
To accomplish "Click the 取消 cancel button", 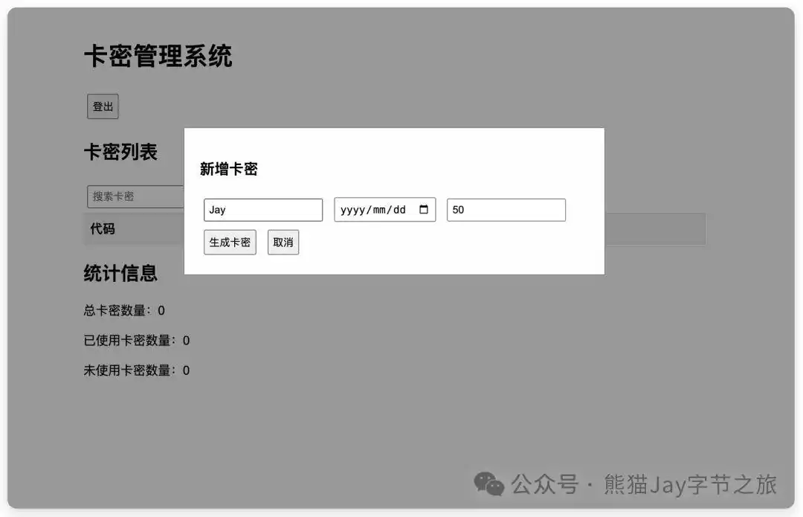I will 283,242.
